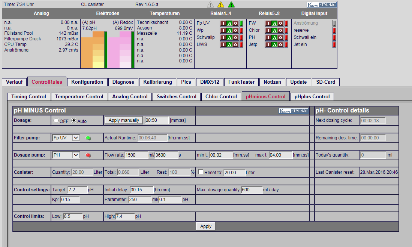Set Wp relay to O
412x247 pixels.
coord(236,30)
